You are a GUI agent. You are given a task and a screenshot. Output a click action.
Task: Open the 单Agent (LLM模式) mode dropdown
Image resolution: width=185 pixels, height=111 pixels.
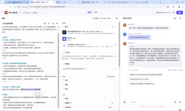[31, 13]
